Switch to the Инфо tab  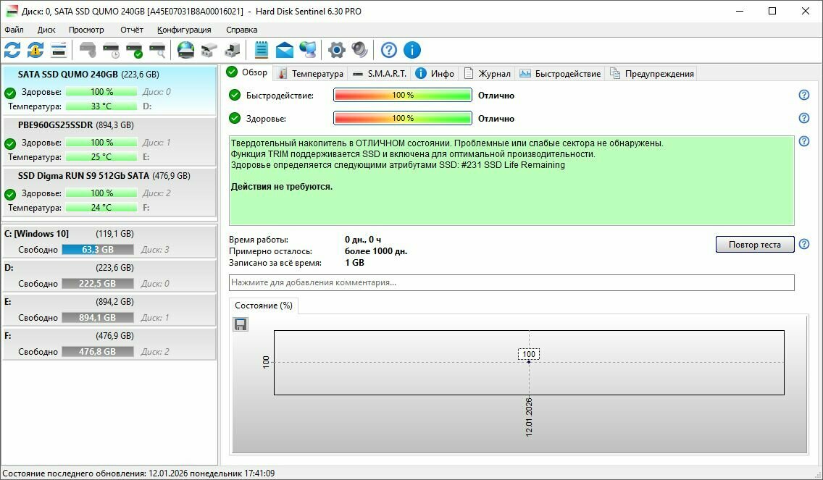pos(435,74)
